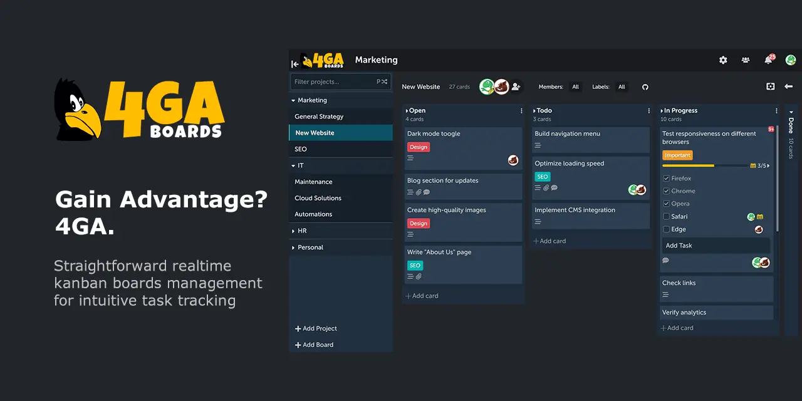This screenshot has width=802, height=401.
Task: Add a board member with the person-plus icon
Action: tap(516, 86)
